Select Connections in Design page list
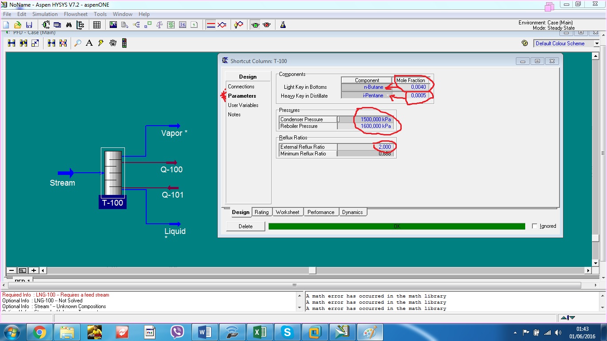Image resolution: width=607 pixels, height=341 pixels. coord(241,87)
